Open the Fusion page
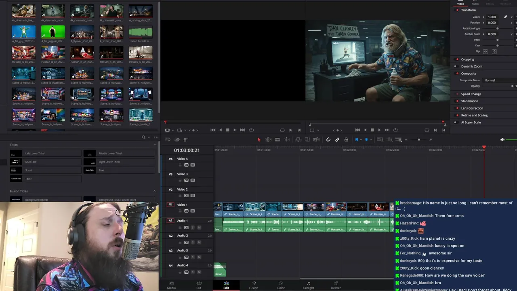Image resolution: width=517 pixels, height=291 pixels. coord(254,285)
